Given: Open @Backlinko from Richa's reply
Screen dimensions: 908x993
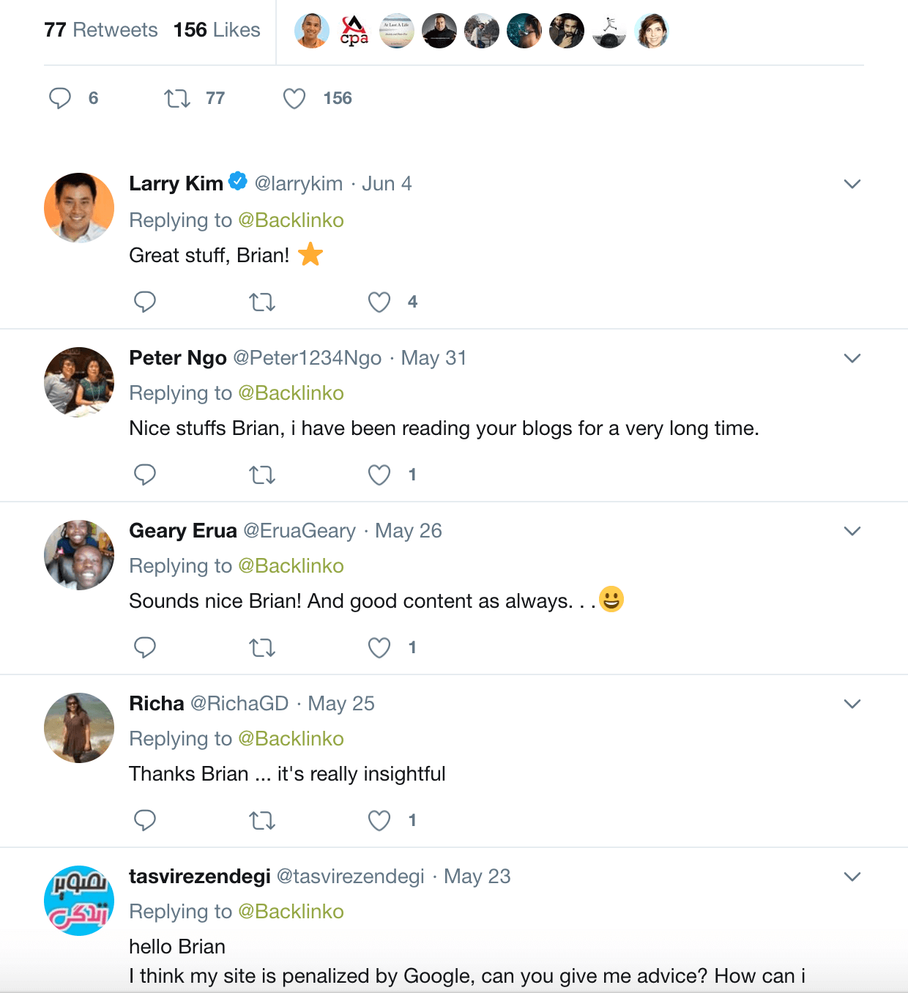Looking at the screenshot, I should [x=291, y=738].
